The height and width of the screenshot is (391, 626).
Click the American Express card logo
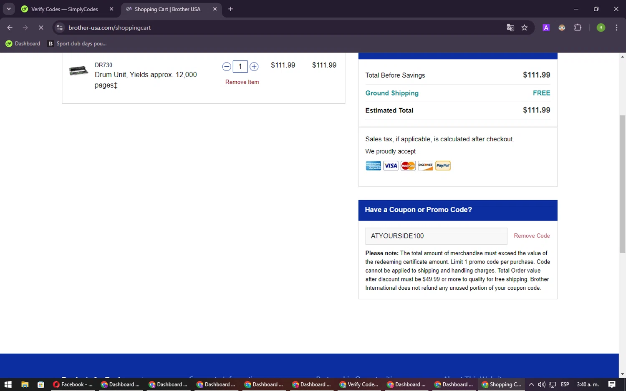pyautogui.click(x=373, y=166)
